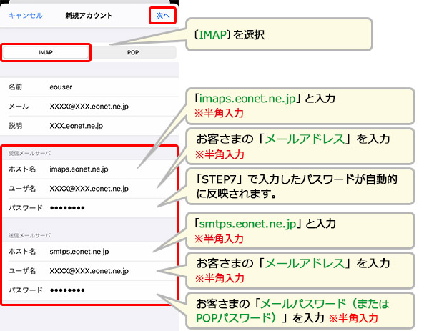This screenshot has height=331, width=429.
Task: Click the 「STEP7」 password callout text
Action: 296,187
